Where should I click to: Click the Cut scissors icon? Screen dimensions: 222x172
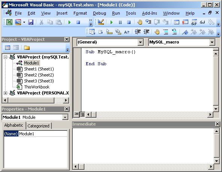click(x=41, y=22)
